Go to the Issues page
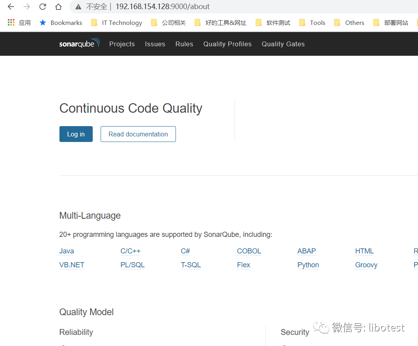The image size is (418, 346). [155, 44]
